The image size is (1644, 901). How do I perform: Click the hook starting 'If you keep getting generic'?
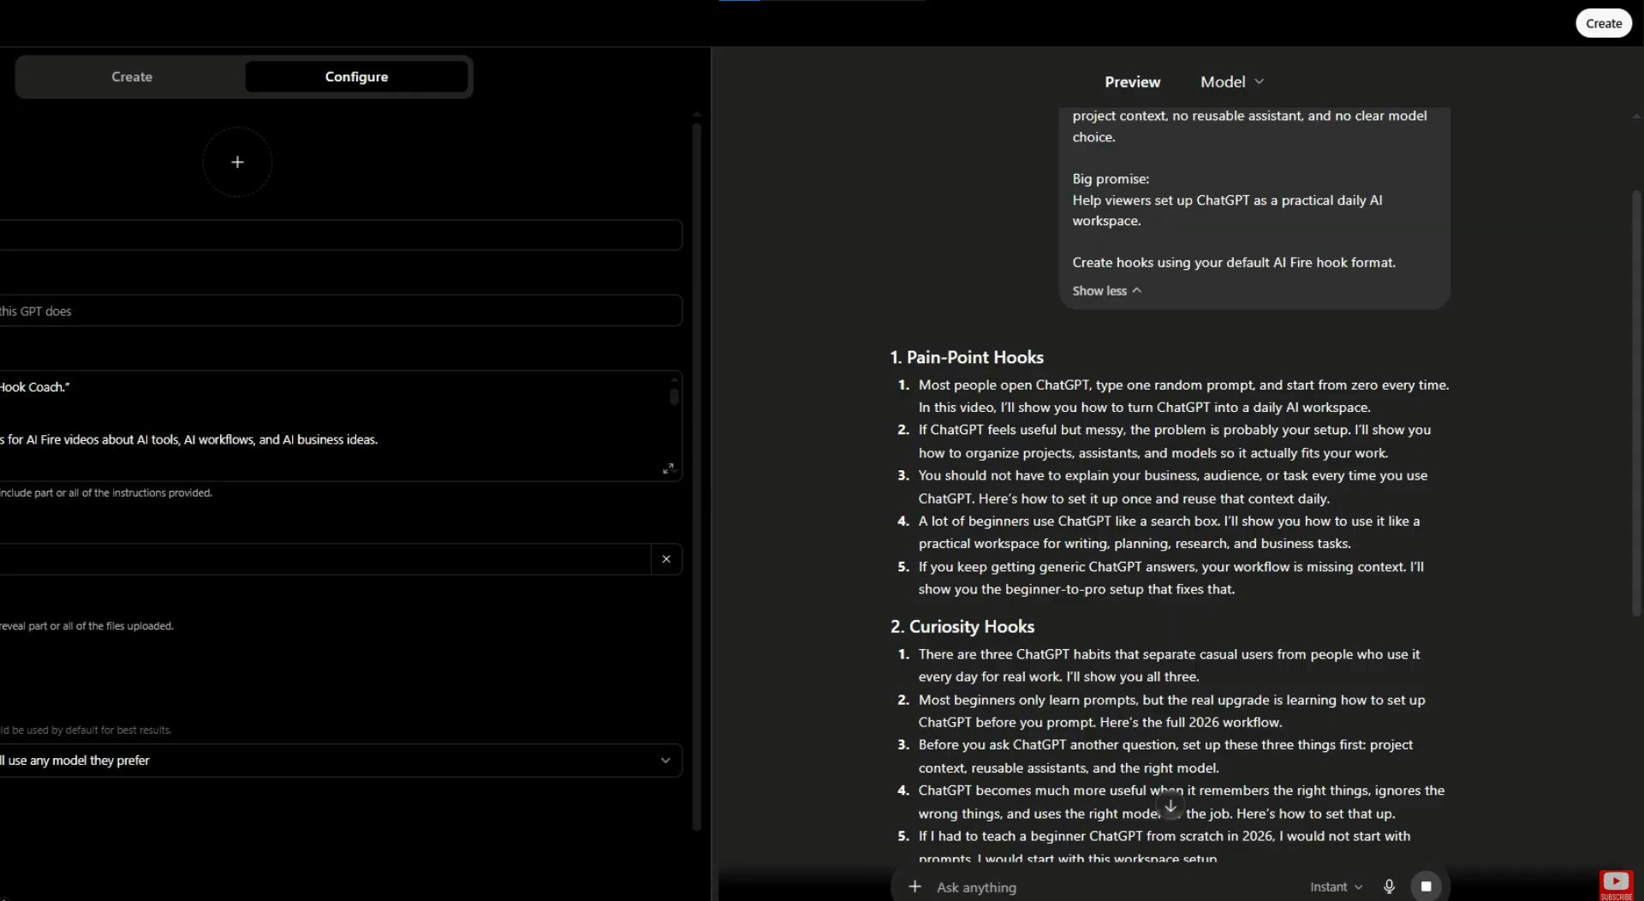pos(1171,578)
